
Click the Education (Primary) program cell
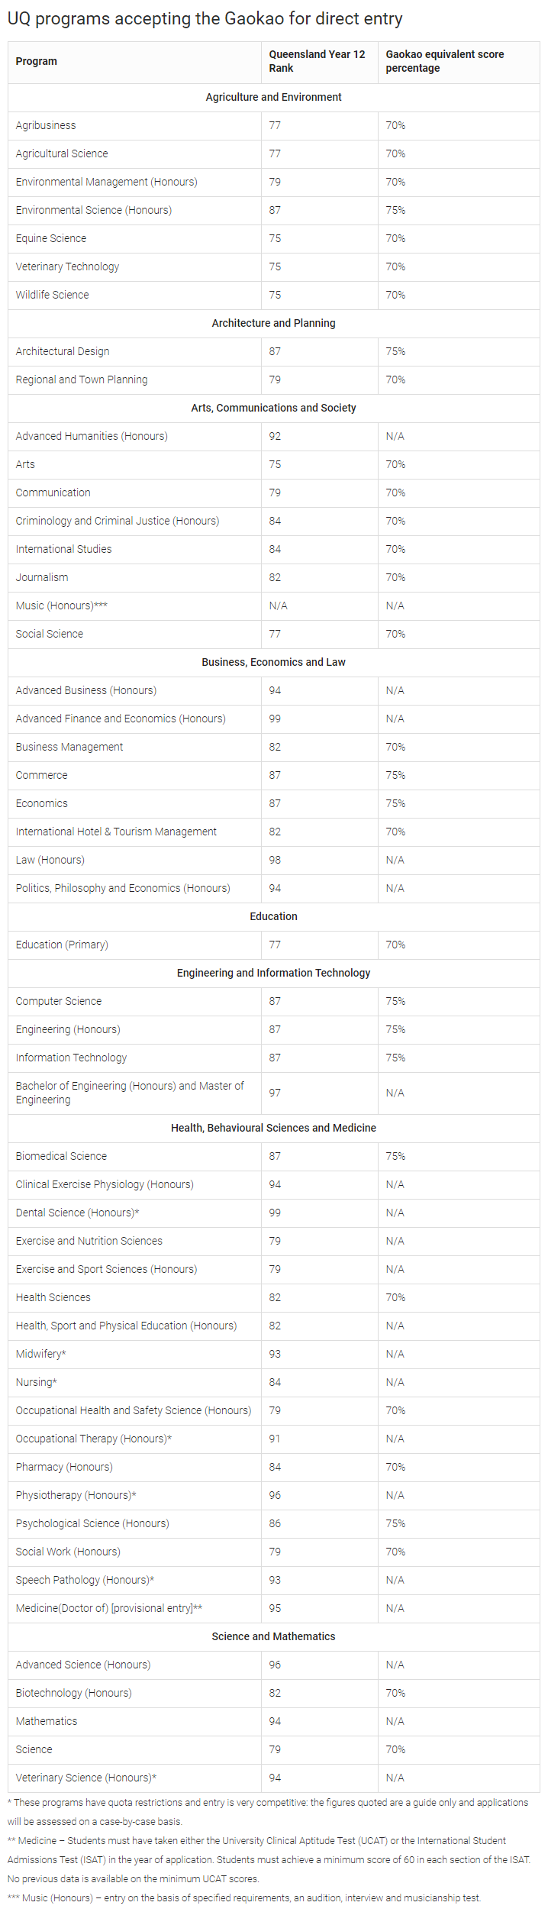pos(62,945)
